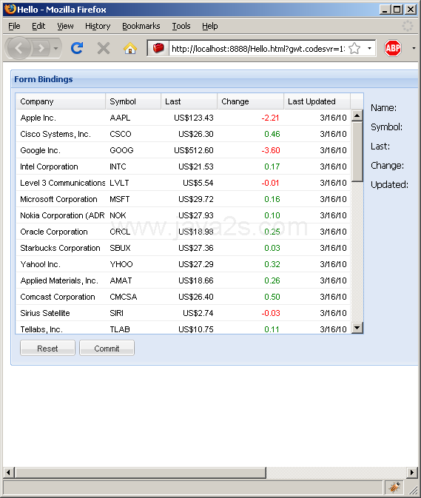Click the page horizontal scrollbar right arrow
This screenshot has width=421, height=498.
412,473
